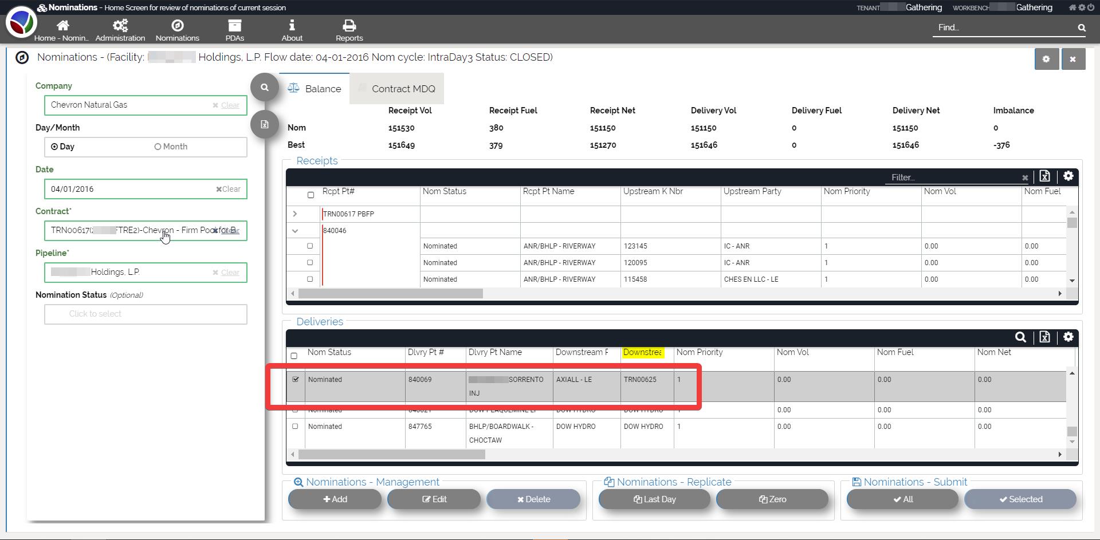Open Deliveries grid settings gear
Screen dimensions: 1100x540
1068,337
